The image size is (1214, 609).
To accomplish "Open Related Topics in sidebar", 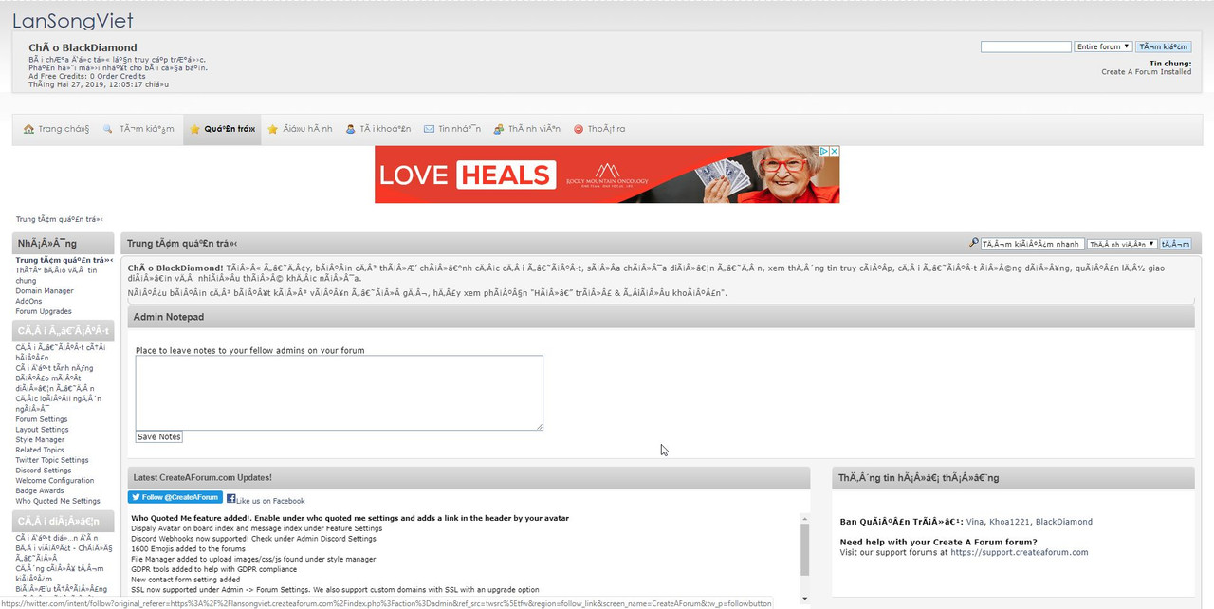I will [40, 451].
